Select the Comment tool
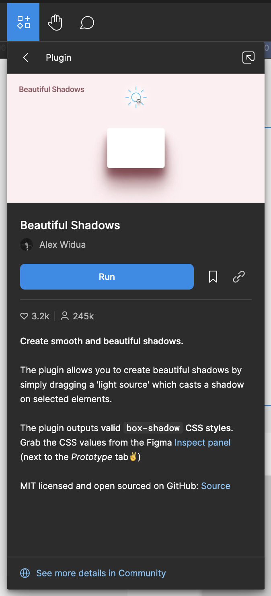Viewport: 271px width, 596px height. point(87,23)
